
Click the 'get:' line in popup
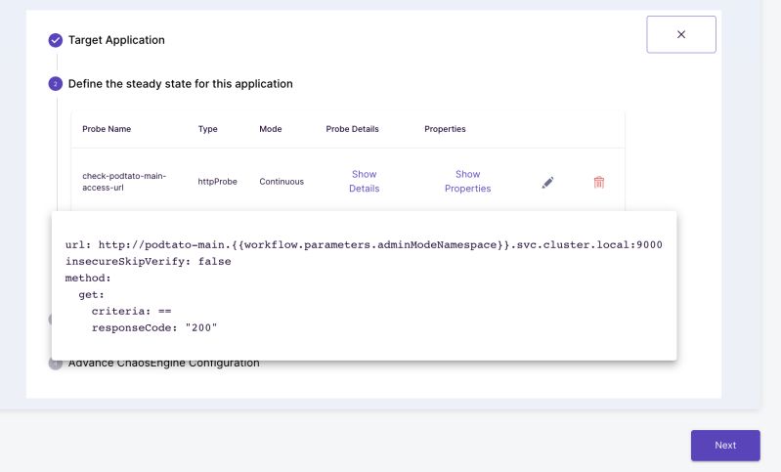tap(92, 295)
